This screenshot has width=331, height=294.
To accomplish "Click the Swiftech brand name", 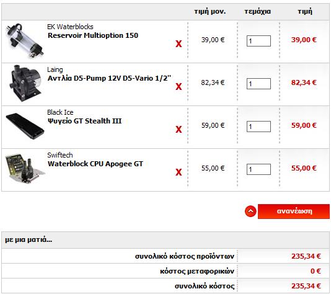I will 60,155.
